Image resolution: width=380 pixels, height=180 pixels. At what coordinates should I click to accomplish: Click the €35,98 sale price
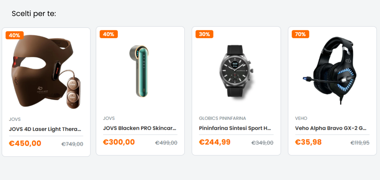(x=308, y=142)
